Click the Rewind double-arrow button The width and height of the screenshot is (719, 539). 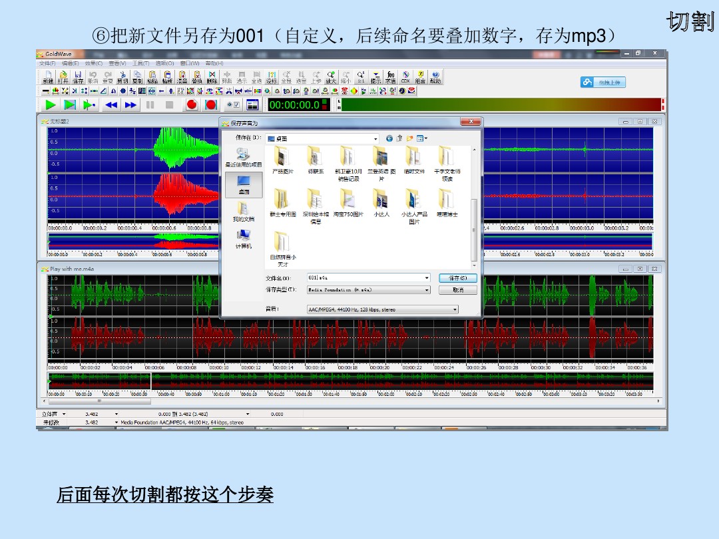(111, 104)
